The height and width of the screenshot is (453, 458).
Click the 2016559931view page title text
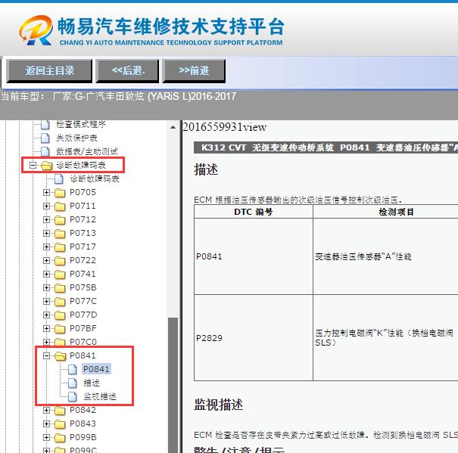[225, 128]
